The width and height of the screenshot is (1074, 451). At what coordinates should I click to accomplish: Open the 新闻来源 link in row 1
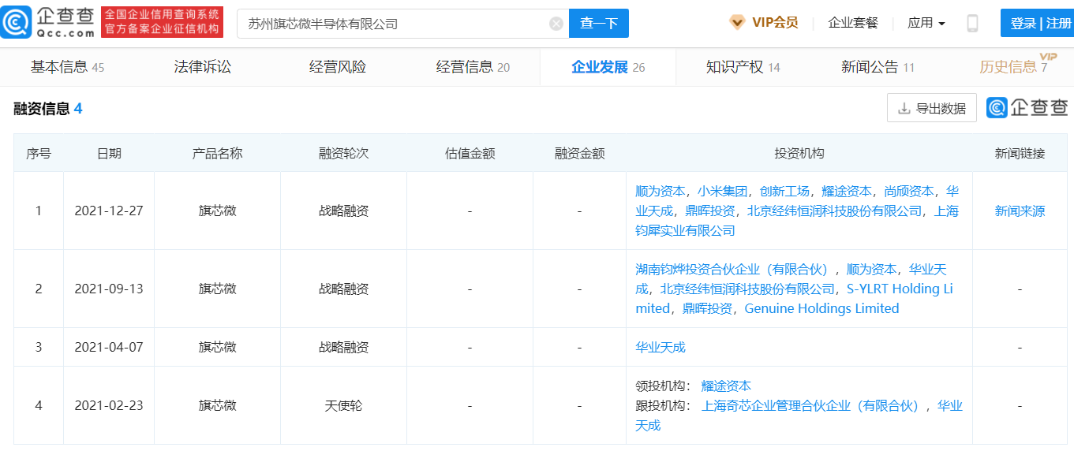tap(1020, 211)
